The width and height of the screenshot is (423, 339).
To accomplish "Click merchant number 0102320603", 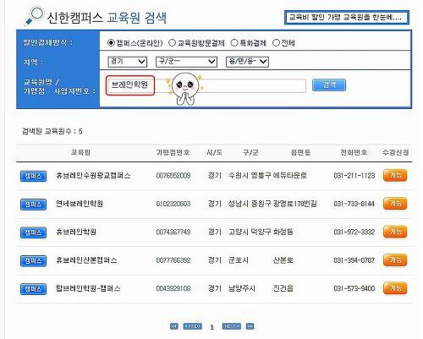I will point(173,204).
